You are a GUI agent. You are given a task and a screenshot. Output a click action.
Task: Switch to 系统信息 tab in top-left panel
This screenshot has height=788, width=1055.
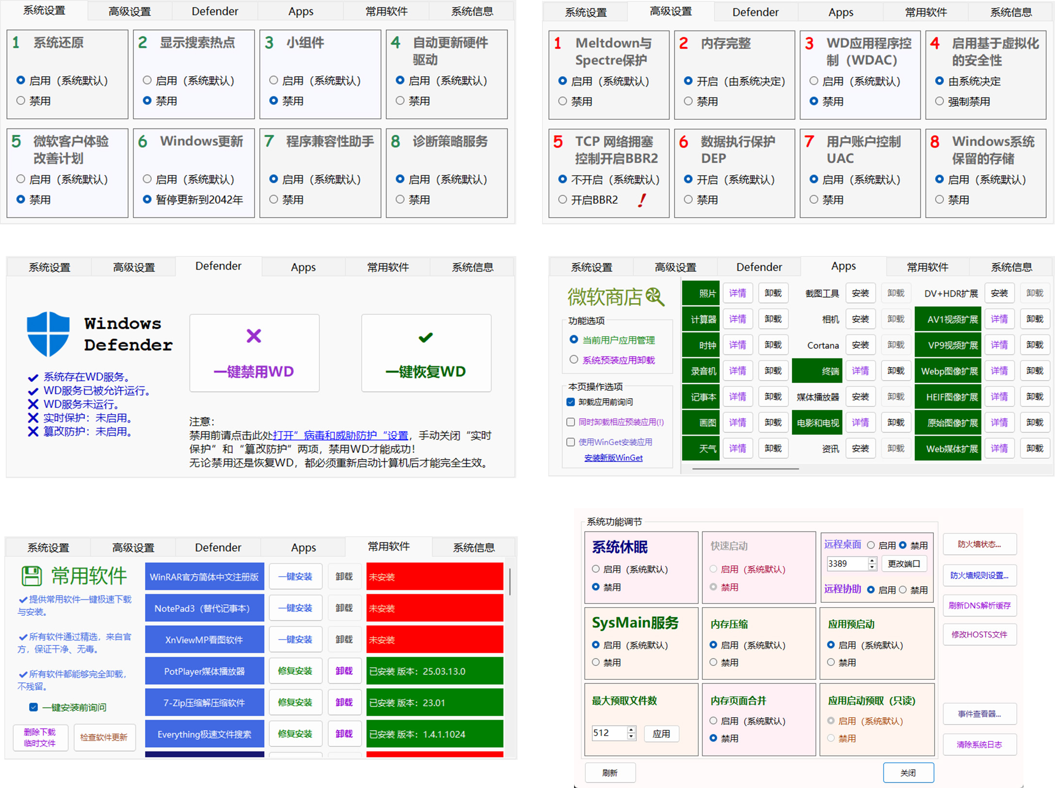pyautogui.click(x=472, y=12)
